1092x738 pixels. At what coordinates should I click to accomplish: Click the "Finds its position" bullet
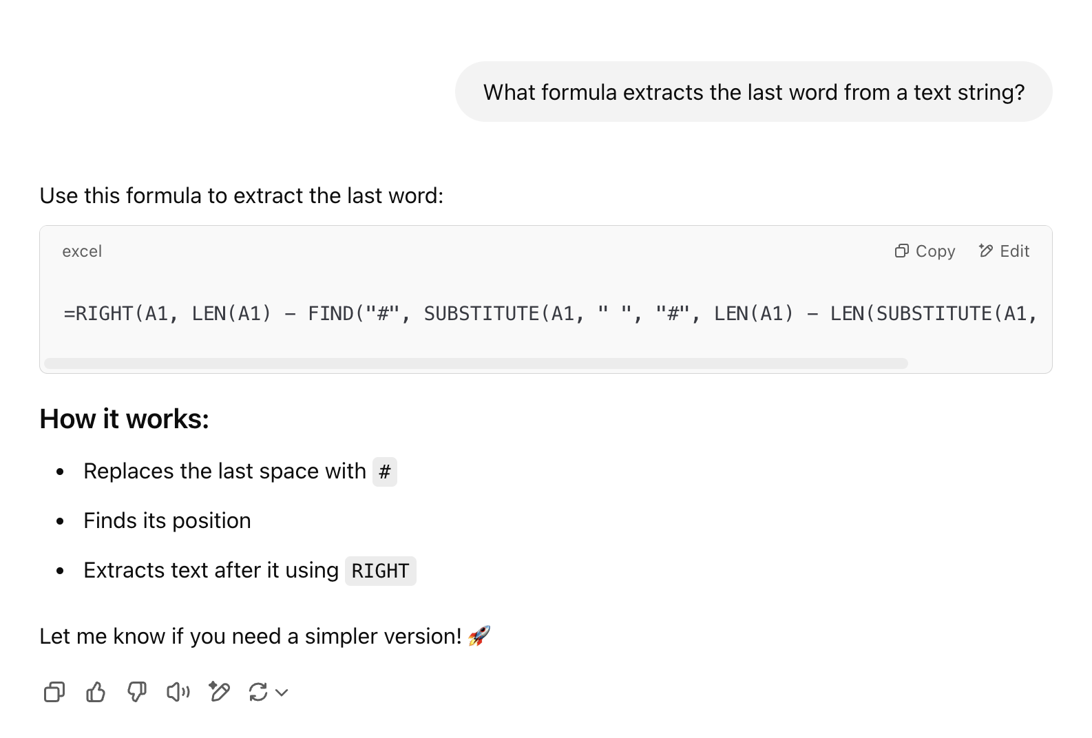click(167, 520)
